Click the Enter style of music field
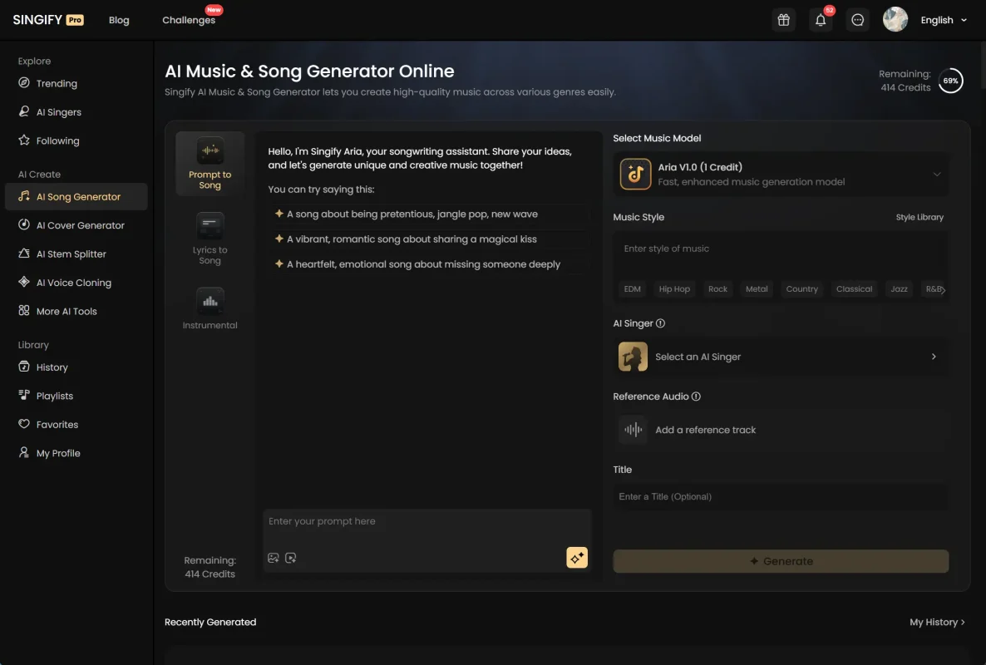Screen dimensions: 986x665 [x=781, y=249]
